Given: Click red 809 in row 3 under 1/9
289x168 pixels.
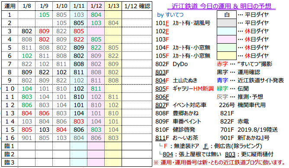Looking at the screenshot, I should click(x=44, y=31).
